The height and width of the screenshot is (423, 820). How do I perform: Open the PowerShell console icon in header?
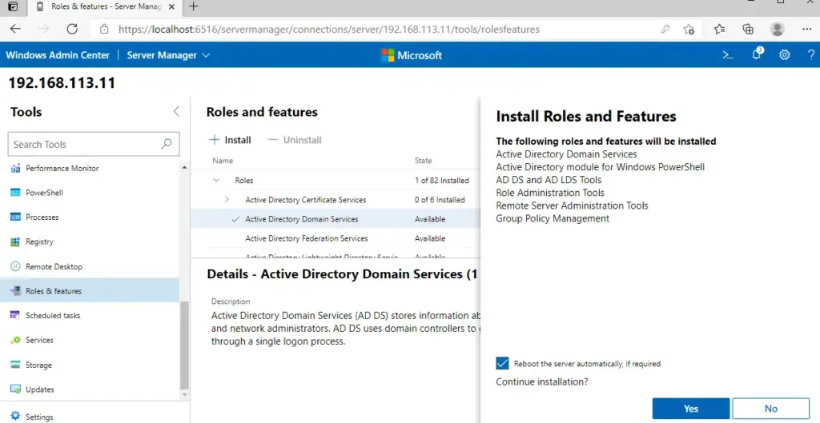tap(727, 55)
